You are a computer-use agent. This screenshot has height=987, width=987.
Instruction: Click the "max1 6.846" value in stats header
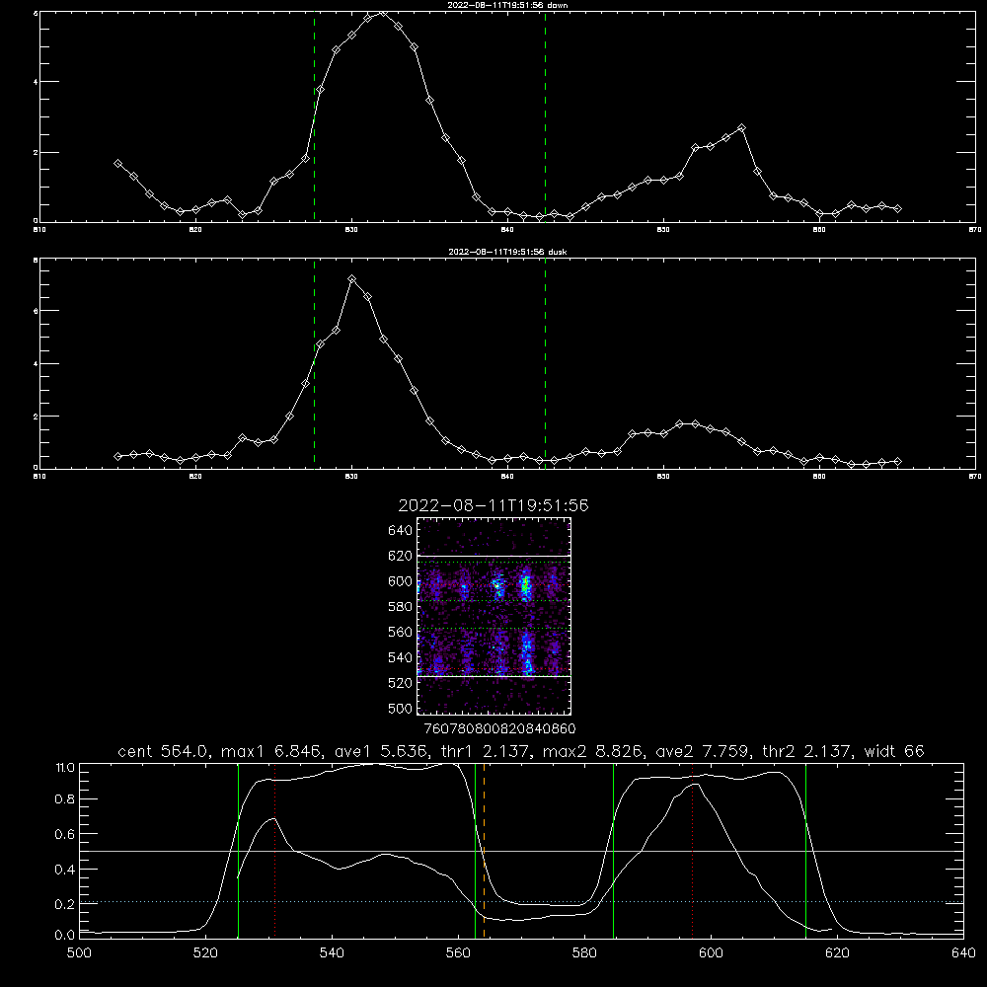coord(272,751)
